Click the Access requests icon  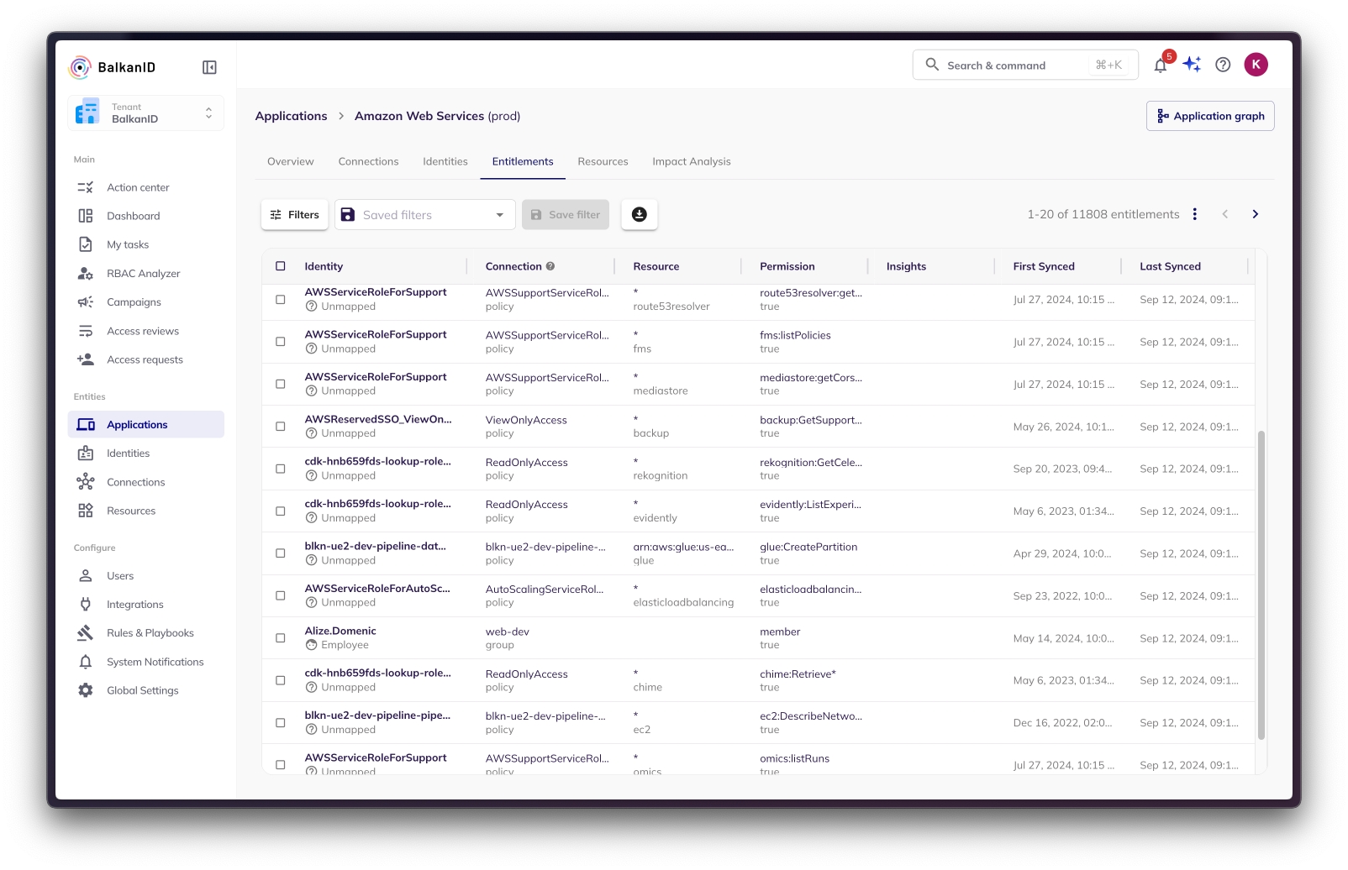pyautogui.click(x=86, y=359)
